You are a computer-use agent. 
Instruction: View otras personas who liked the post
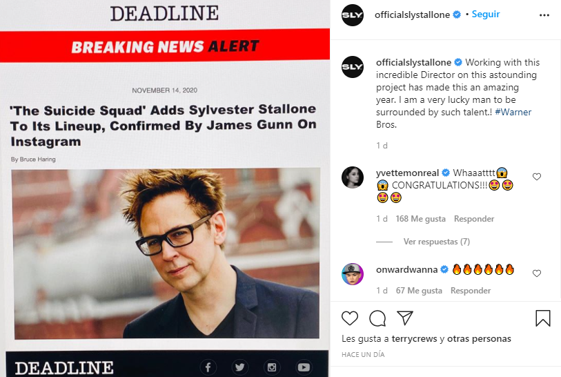click(479, 339)
